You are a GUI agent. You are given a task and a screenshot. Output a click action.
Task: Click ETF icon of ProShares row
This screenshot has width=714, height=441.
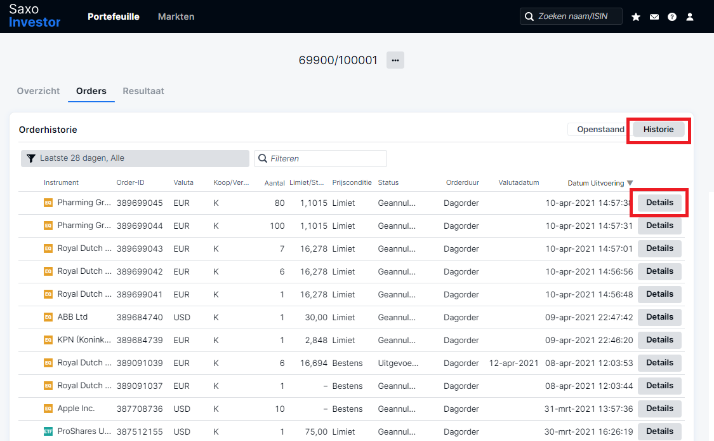pos(48,431)
